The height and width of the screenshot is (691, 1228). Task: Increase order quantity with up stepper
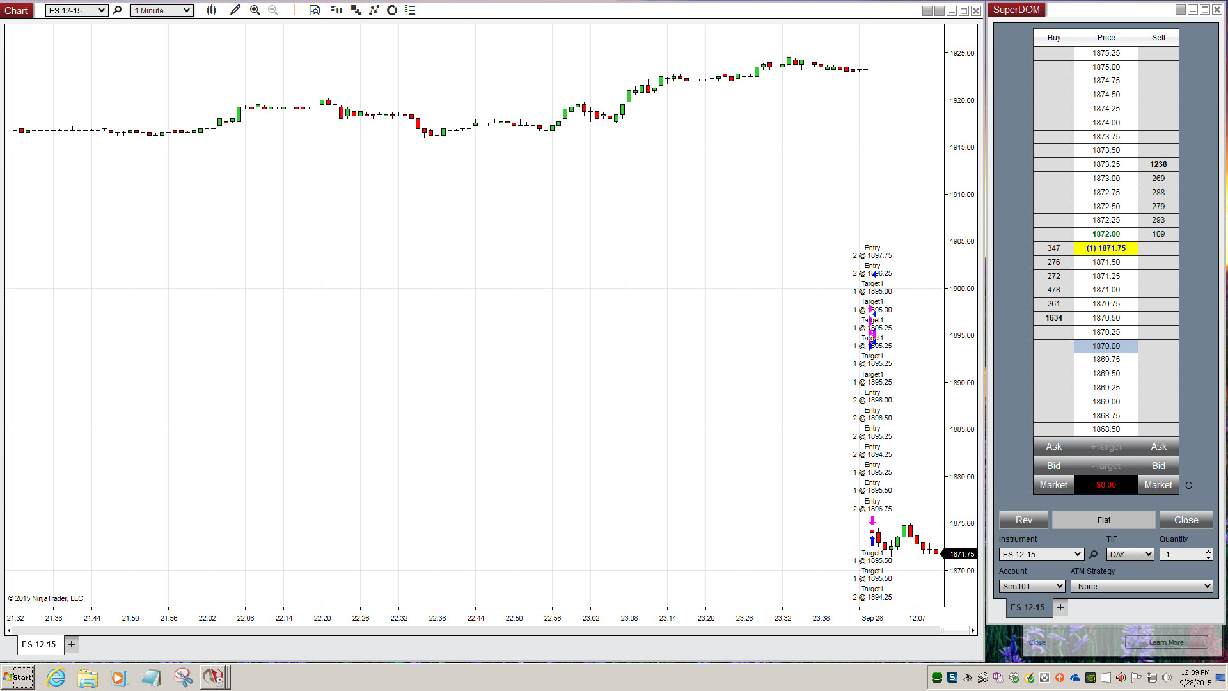[x=1208, y=552]
